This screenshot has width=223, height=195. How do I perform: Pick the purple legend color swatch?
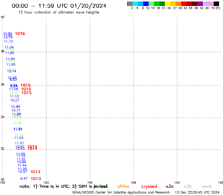click(200, 4)
